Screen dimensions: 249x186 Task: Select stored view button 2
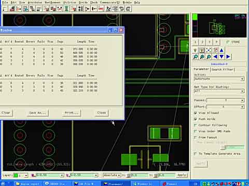(x=202, y=42)
